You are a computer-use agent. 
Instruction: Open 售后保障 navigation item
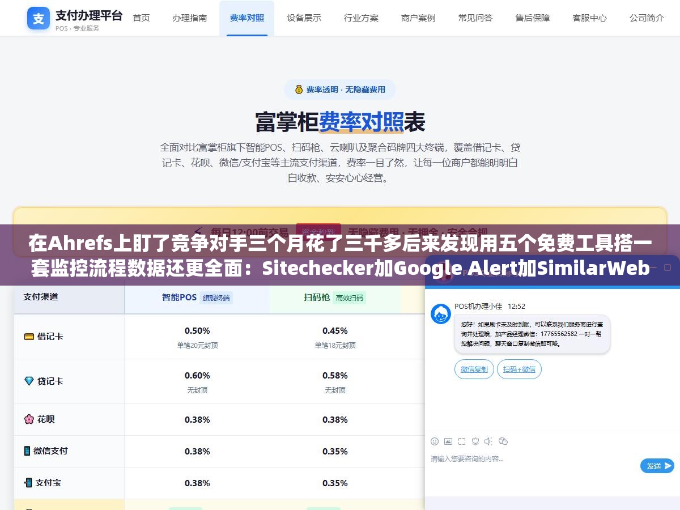pyautogui.click(x=533, y=18)
